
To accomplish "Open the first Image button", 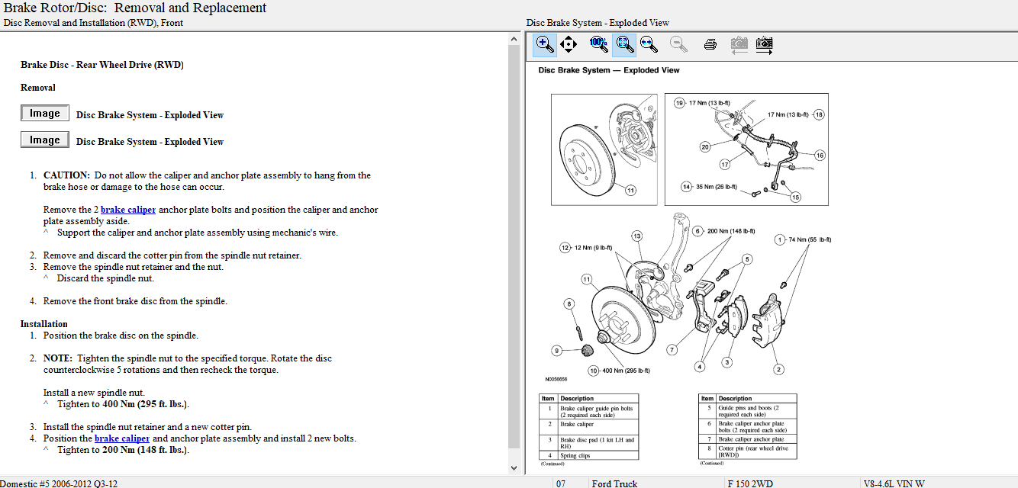I will (45, 114).
